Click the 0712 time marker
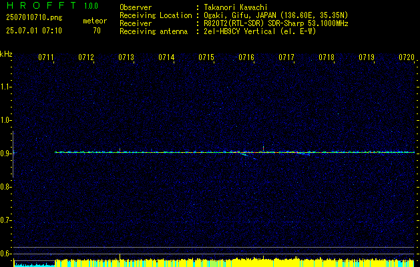Image resolution: width=420 pixels, height=267 pixels. coord(86,57)
